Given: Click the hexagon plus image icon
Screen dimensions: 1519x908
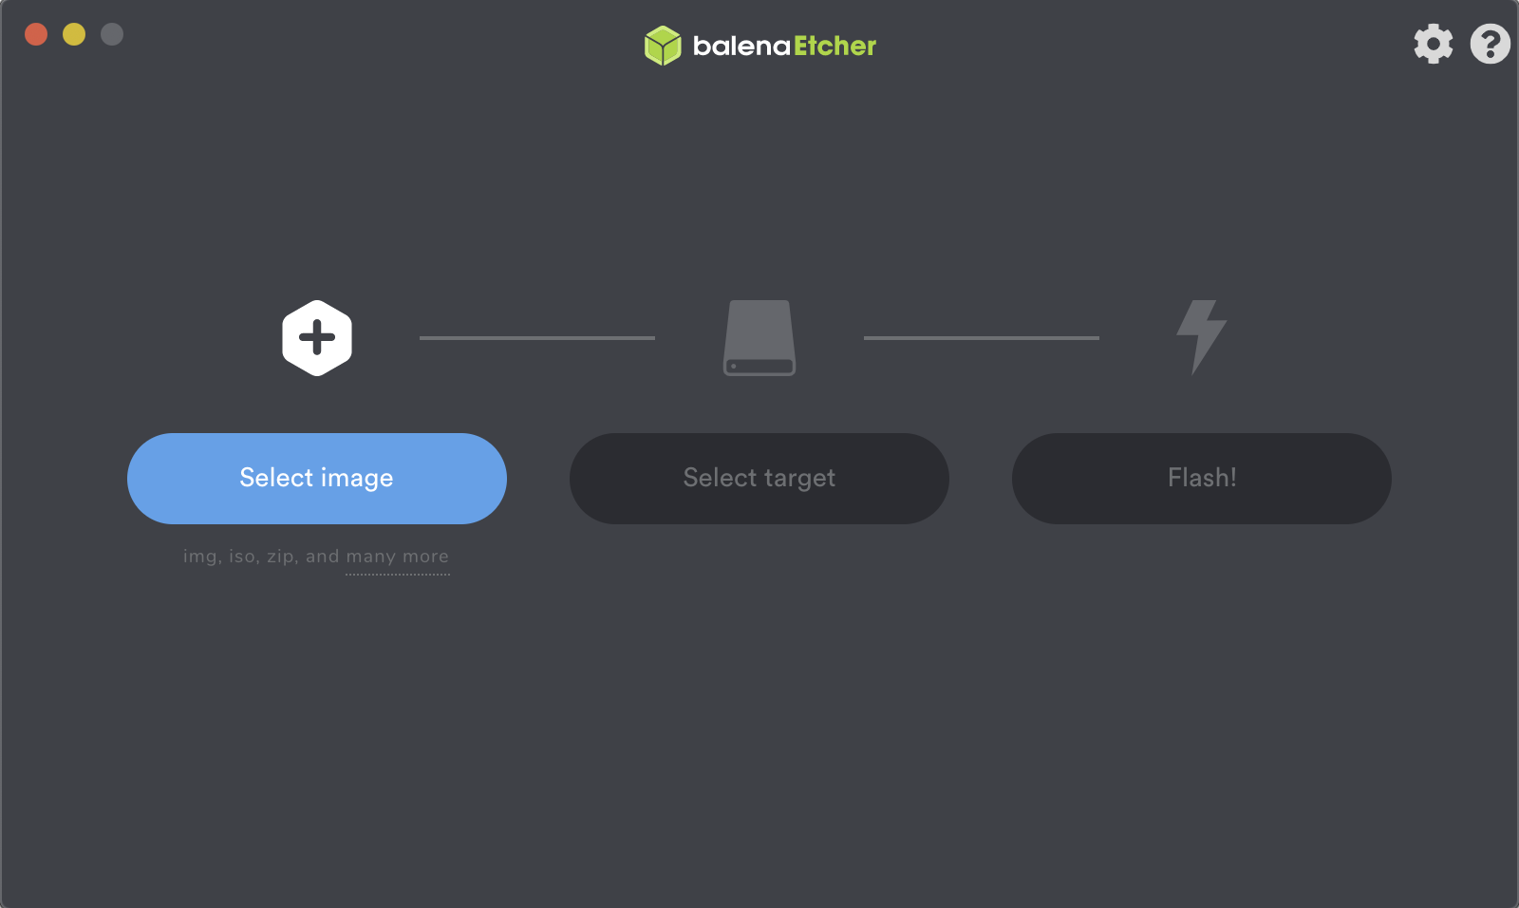Looking at the screenshot, I should coord(317,338).
